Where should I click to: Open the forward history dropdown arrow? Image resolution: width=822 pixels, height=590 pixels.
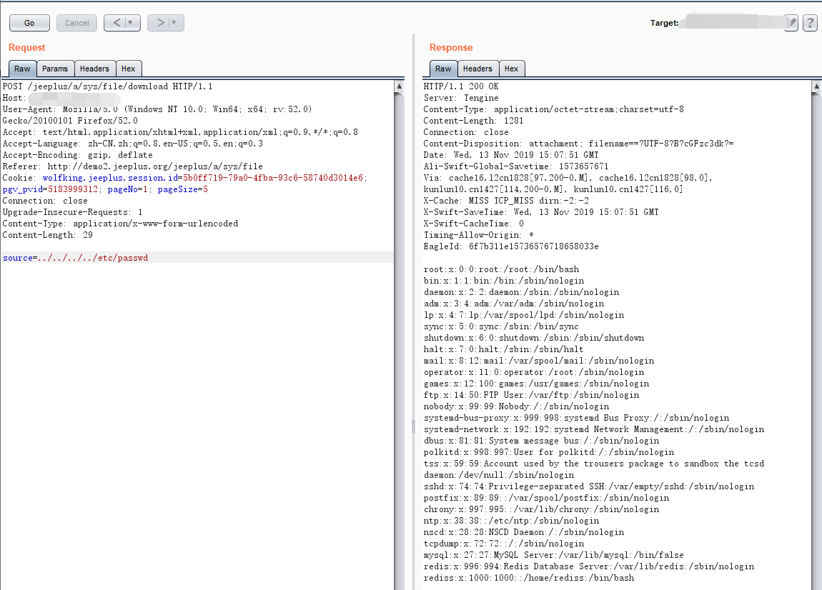point(174,23)
